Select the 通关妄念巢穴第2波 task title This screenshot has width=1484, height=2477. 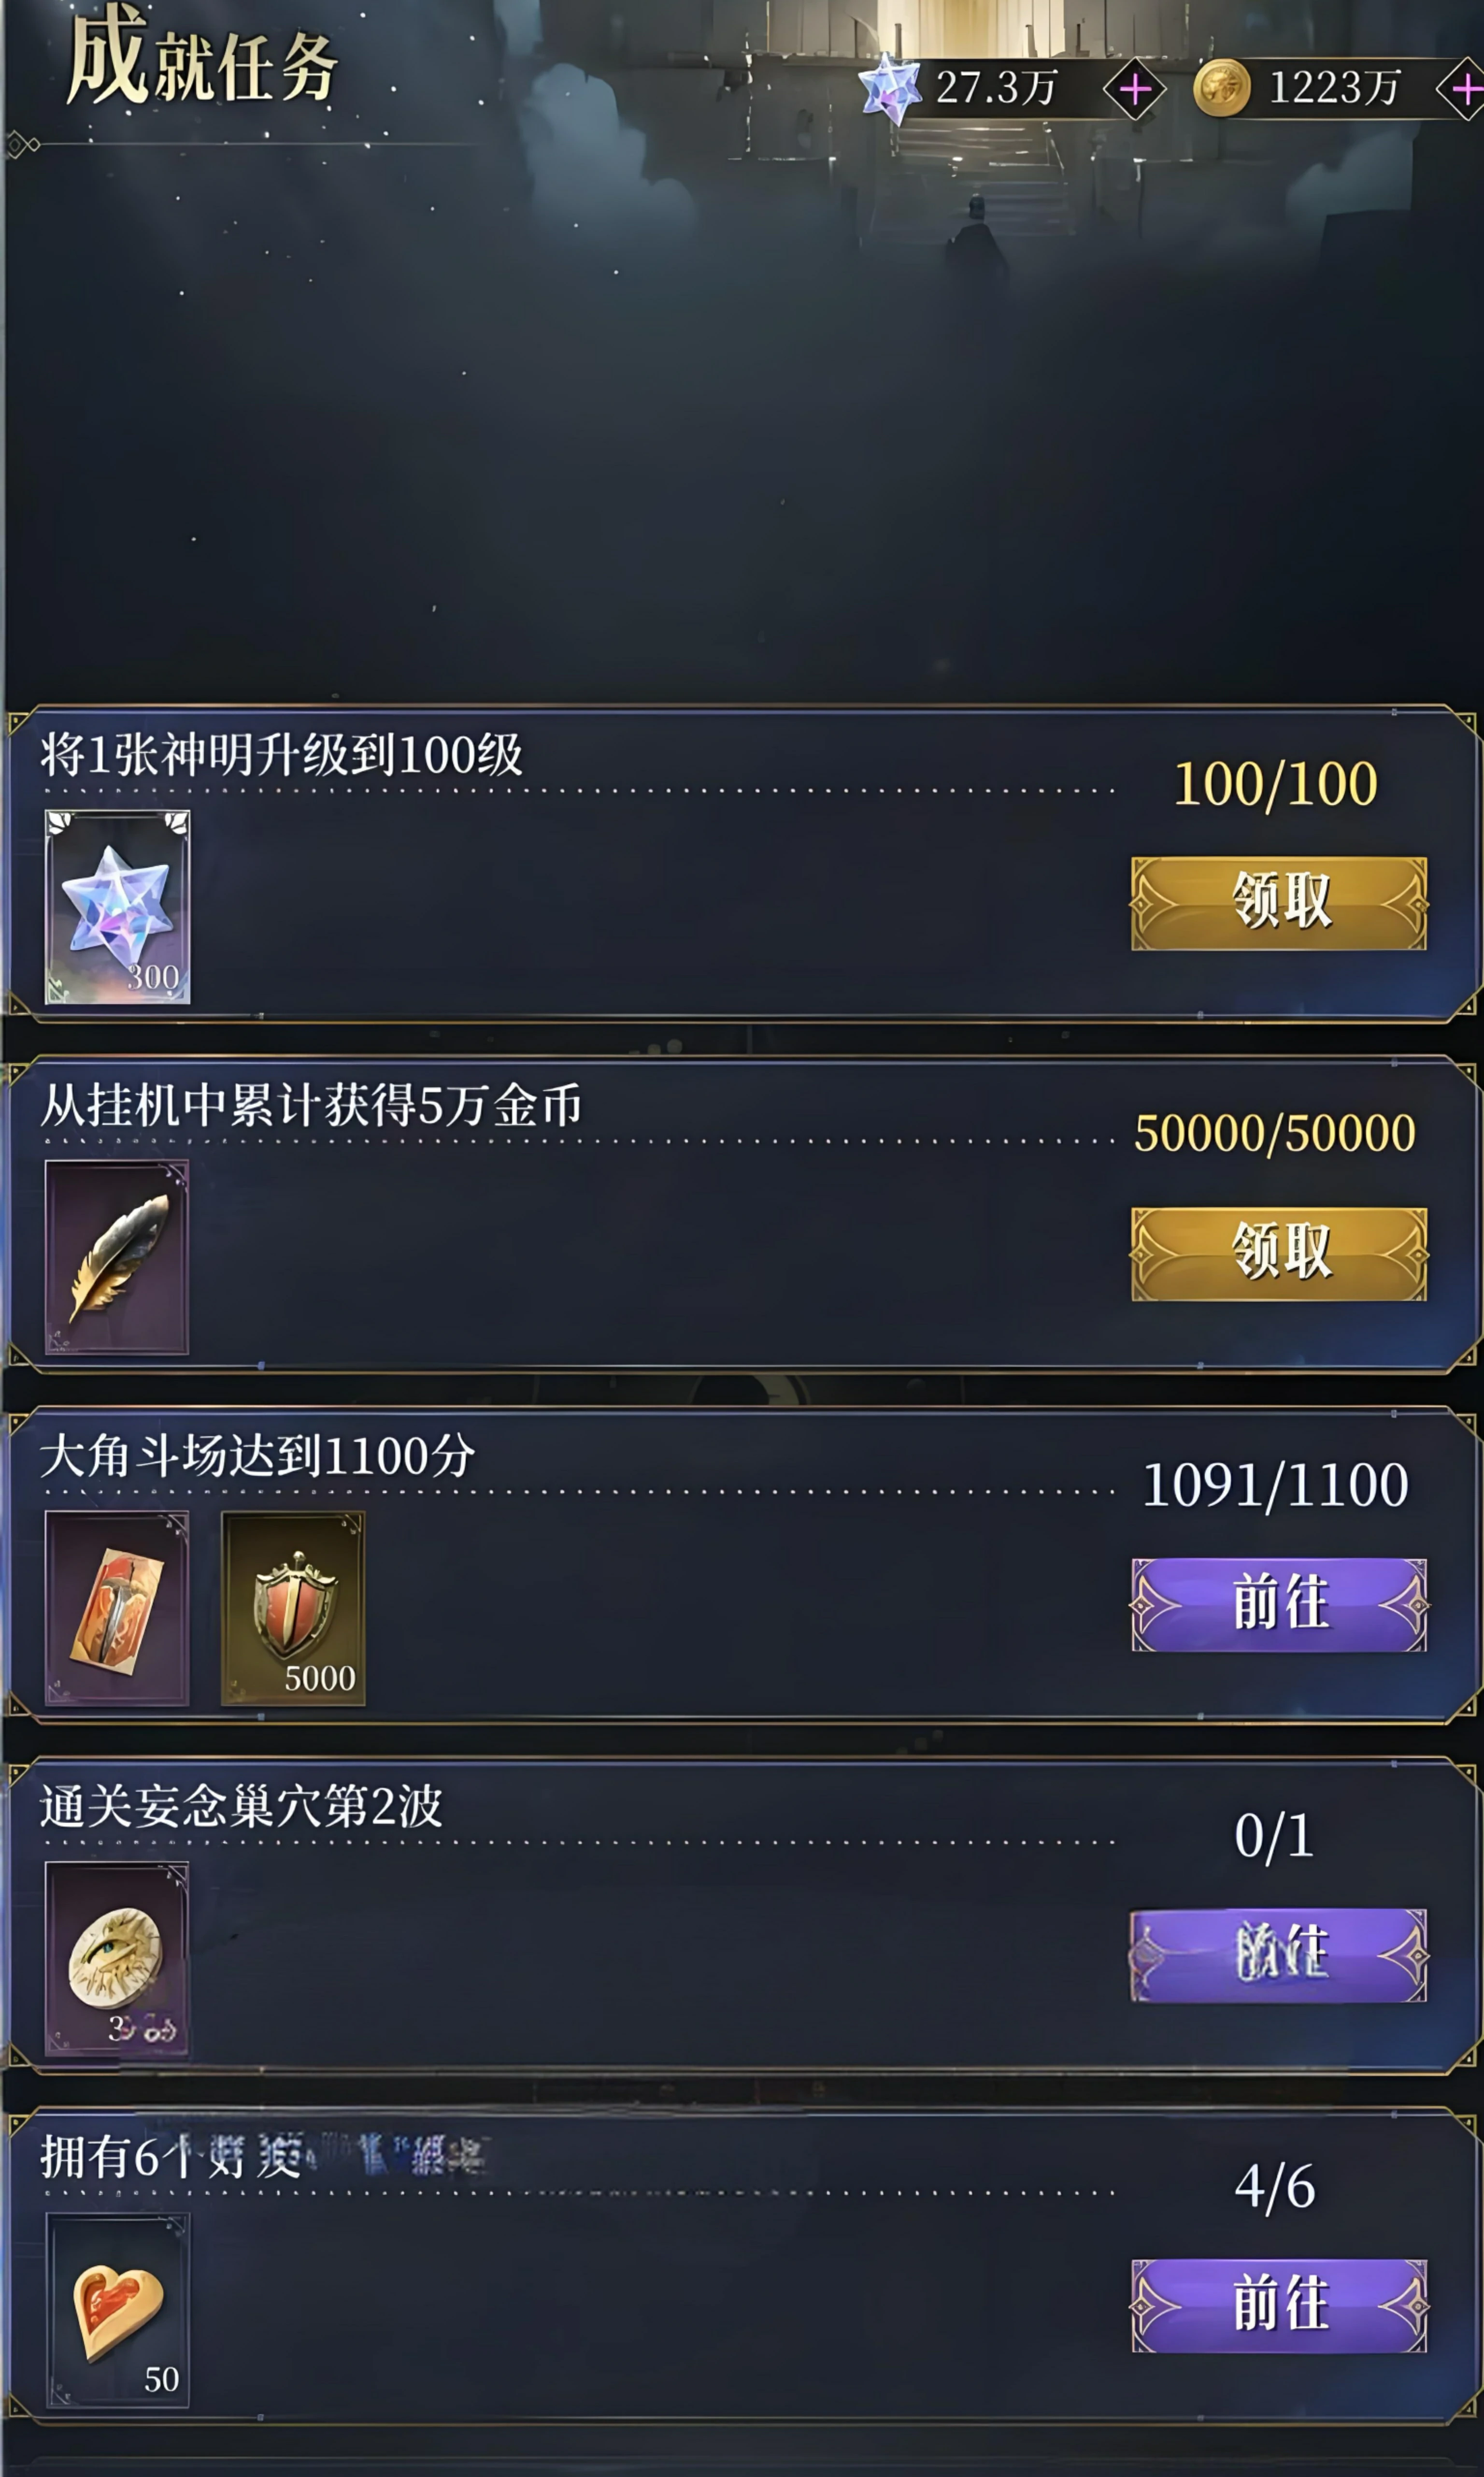click(x=241, y=1807)
